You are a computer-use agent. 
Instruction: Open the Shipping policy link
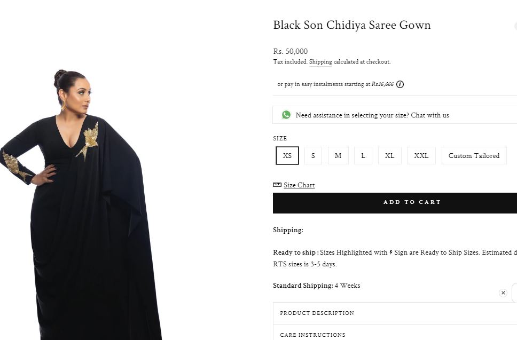(320, 62)
